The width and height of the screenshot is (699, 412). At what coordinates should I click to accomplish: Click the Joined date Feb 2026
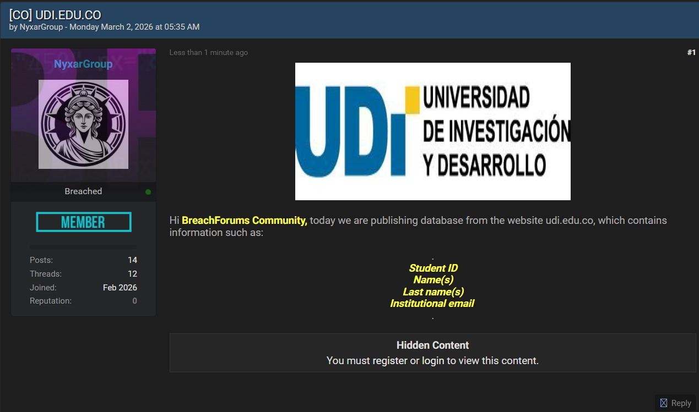click(x=120, y=288)
